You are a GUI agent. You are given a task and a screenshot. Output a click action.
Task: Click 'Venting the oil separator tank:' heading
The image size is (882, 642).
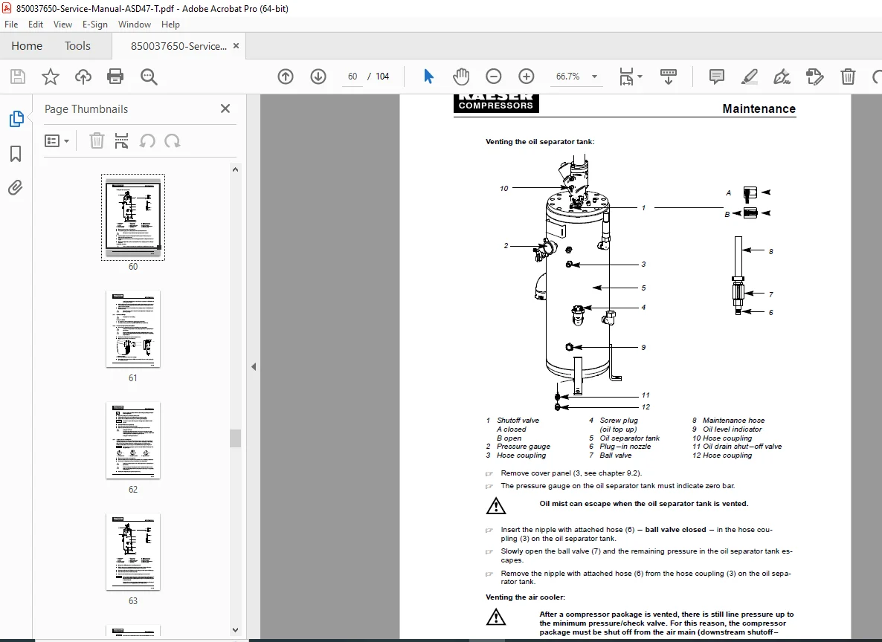pyautogui.click(x=540, y=142)
